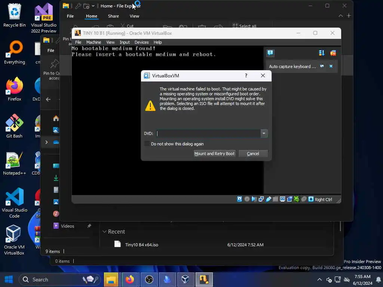Click the USB device indicator in VirtualBox status bar

(269, 199)
